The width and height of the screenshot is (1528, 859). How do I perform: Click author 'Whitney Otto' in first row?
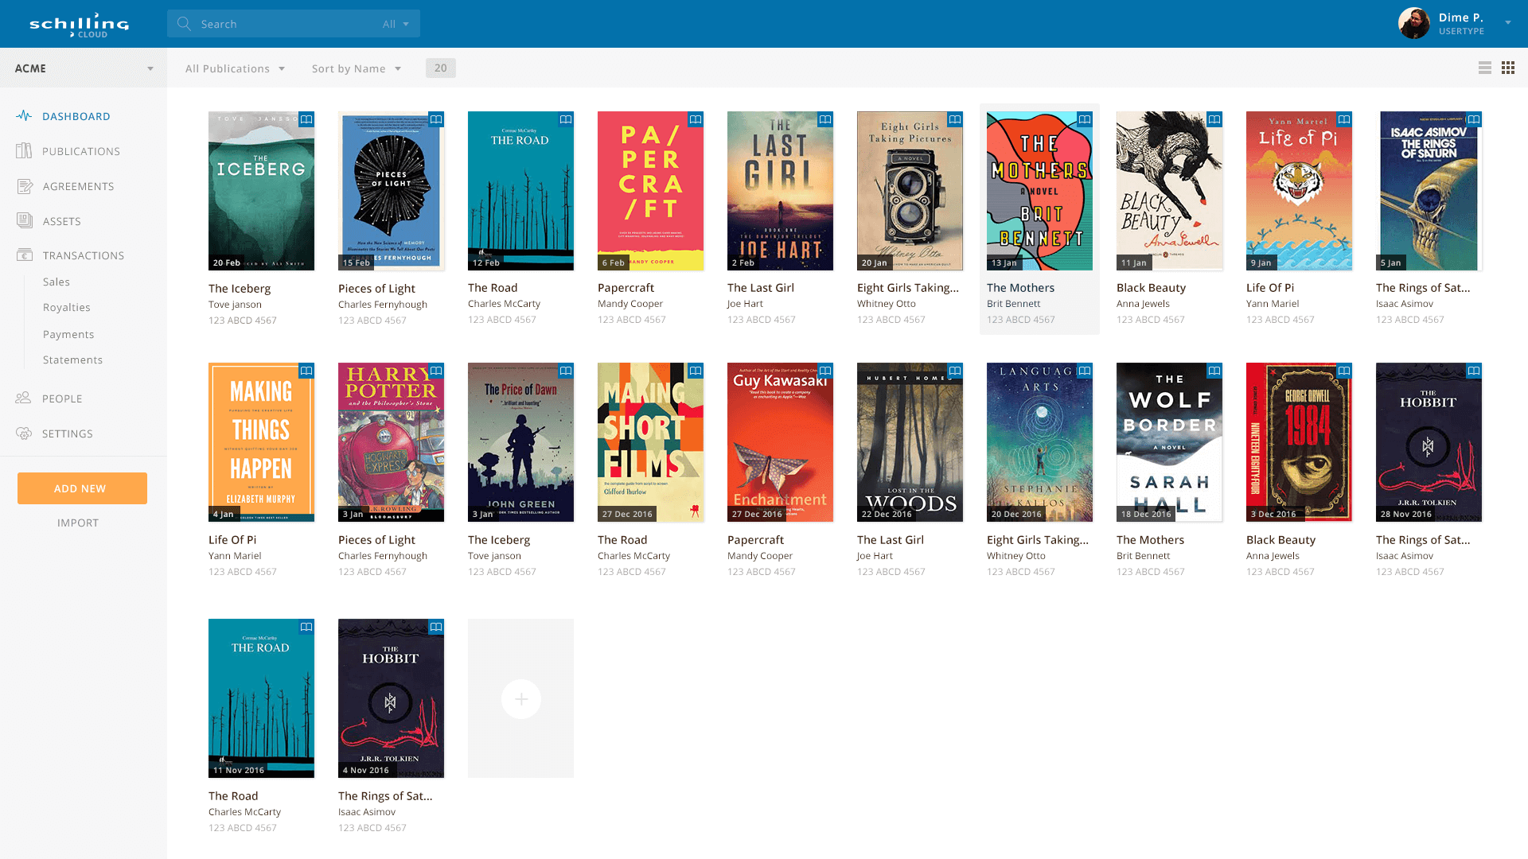(x=887, y=304)
